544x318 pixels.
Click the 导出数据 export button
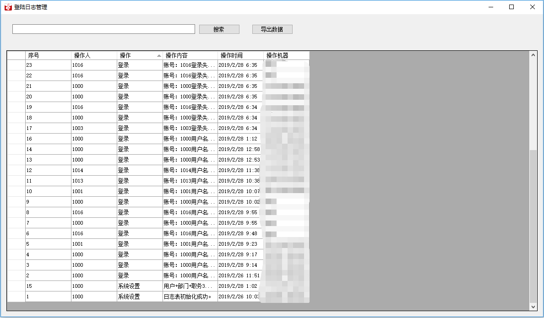[272, 29]
